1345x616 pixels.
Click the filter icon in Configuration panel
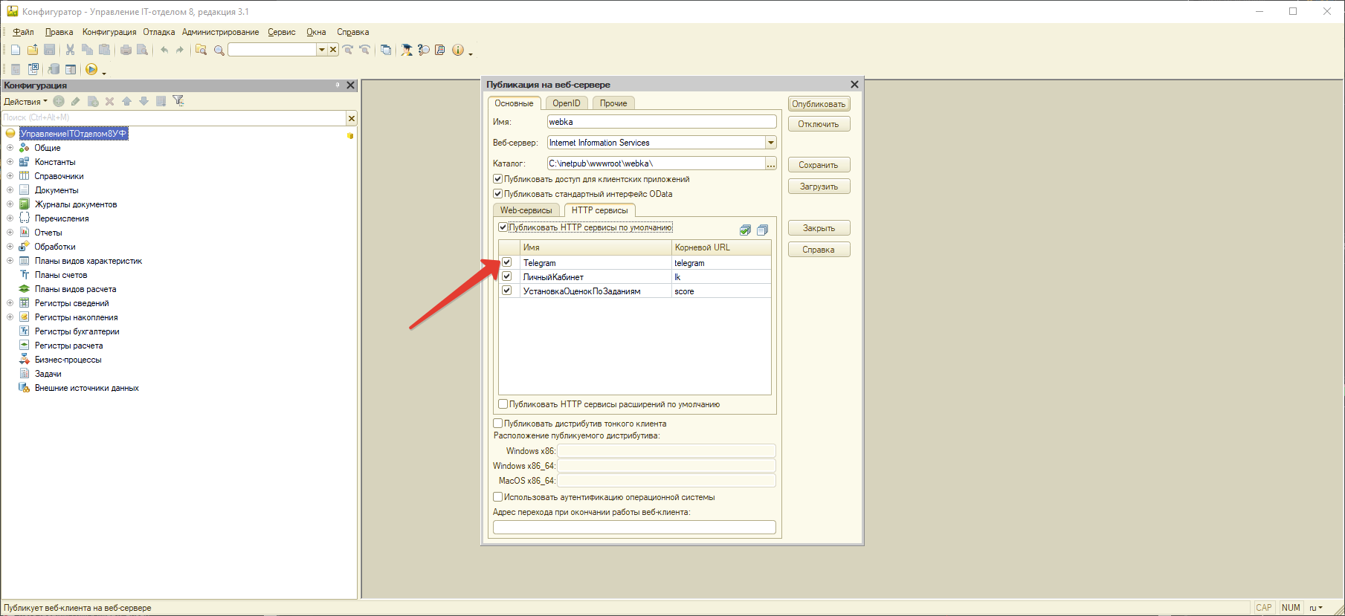[178, 101]
